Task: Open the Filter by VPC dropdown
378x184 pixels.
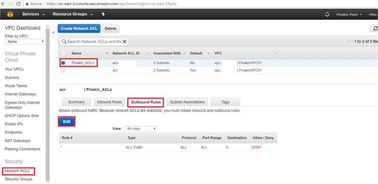Action: pyautogui.click(x=25, y=41)
